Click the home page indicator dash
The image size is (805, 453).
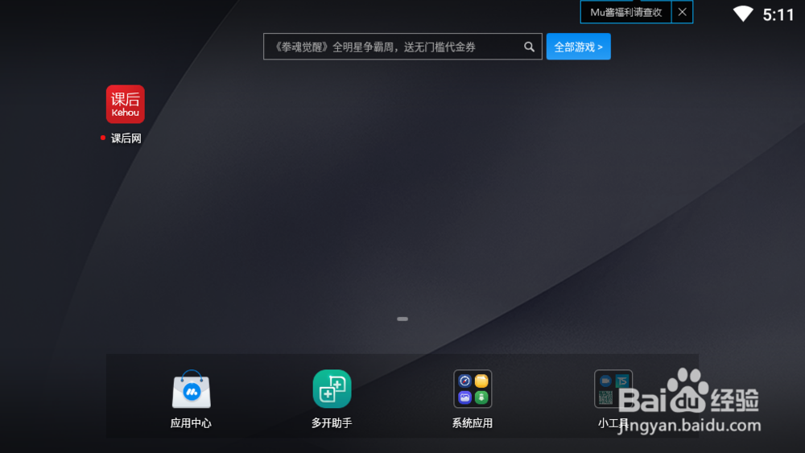[402, 319]
